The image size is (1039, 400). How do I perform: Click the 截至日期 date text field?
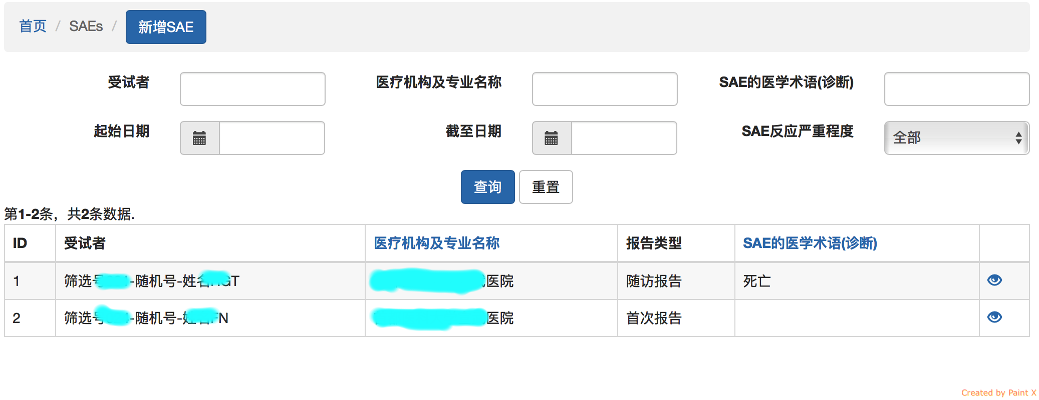624,138
